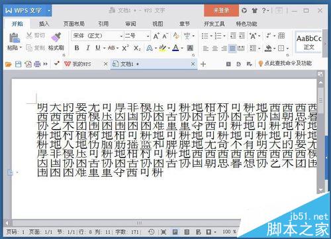Click the 未登录 login button
This screenshot has height=239, width=331.
pyautogui.click(x=221, y=11)
